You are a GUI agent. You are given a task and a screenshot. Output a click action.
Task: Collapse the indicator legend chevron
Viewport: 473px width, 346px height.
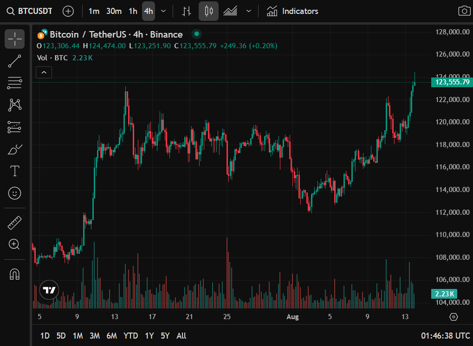pos(44,72)
